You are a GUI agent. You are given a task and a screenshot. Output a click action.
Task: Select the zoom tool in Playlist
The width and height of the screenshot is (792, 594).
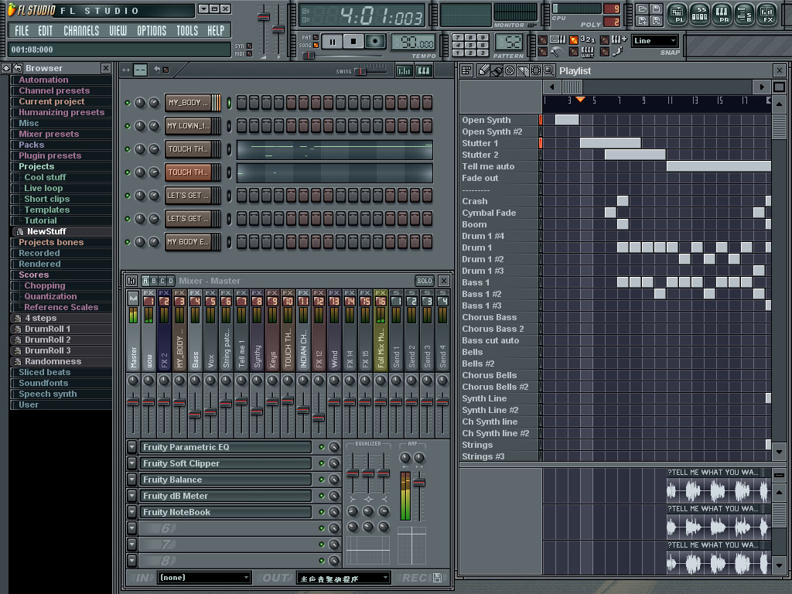pyautogui.click(x=548, y=70)
